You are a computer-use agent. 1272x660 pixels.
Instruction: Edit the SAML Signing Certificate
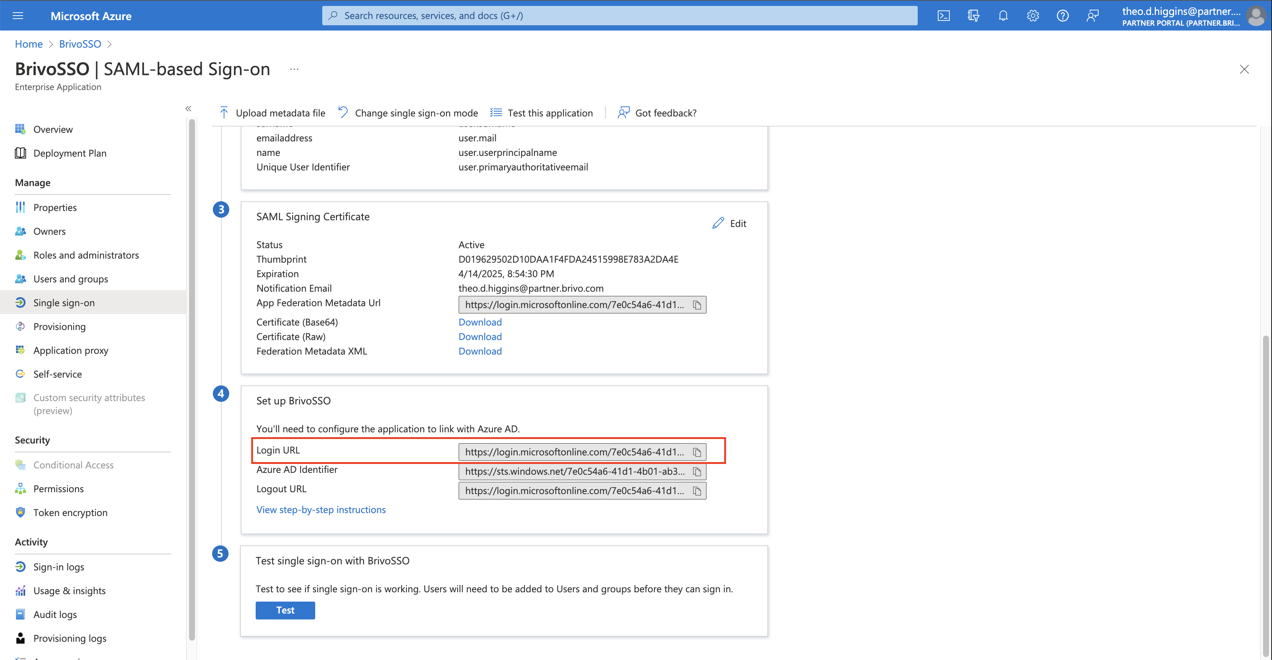pos(729,223)
